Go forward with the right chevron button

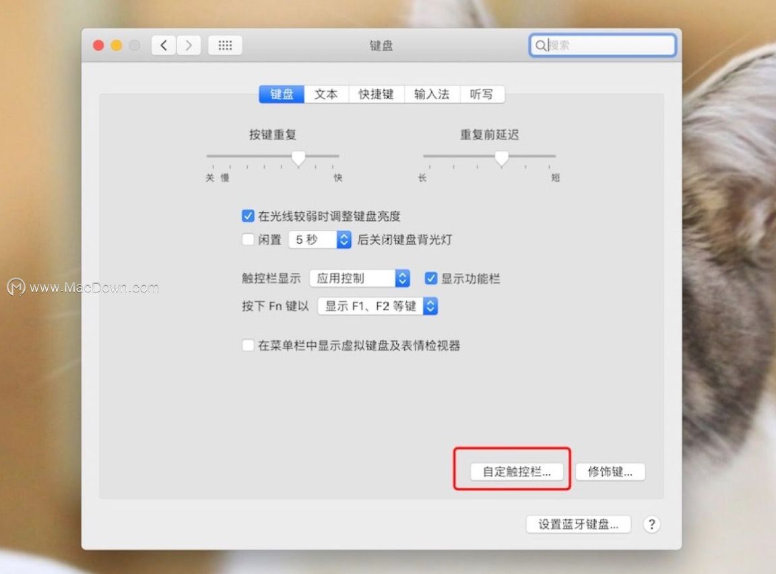tap(189, 46)
